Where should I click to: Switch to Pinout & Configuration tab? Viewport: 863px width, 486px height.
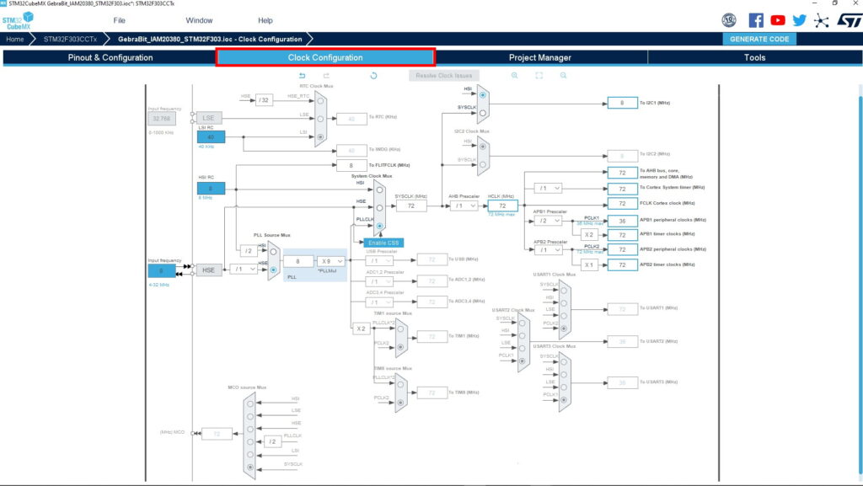coord(110,57)
